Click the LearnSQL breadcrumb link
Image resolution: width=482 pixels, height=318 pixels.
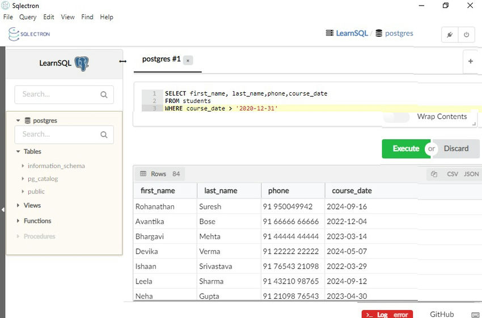click(x=352, y=33)
